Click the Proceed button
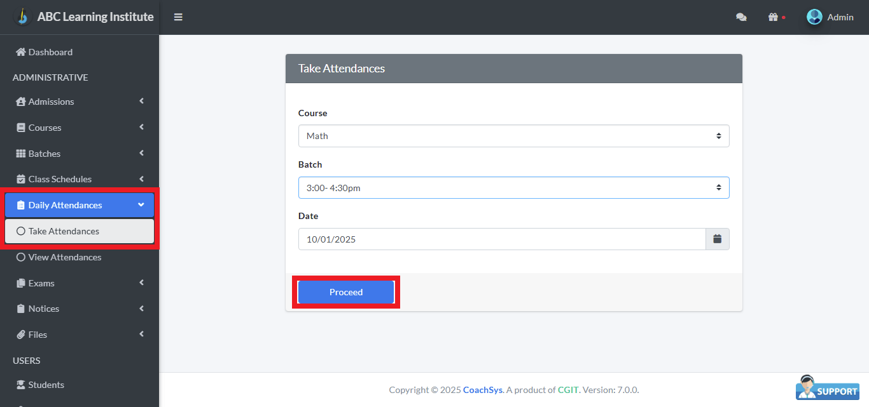The width and height of the screenshot is (869, 407). tap(346, 291)
